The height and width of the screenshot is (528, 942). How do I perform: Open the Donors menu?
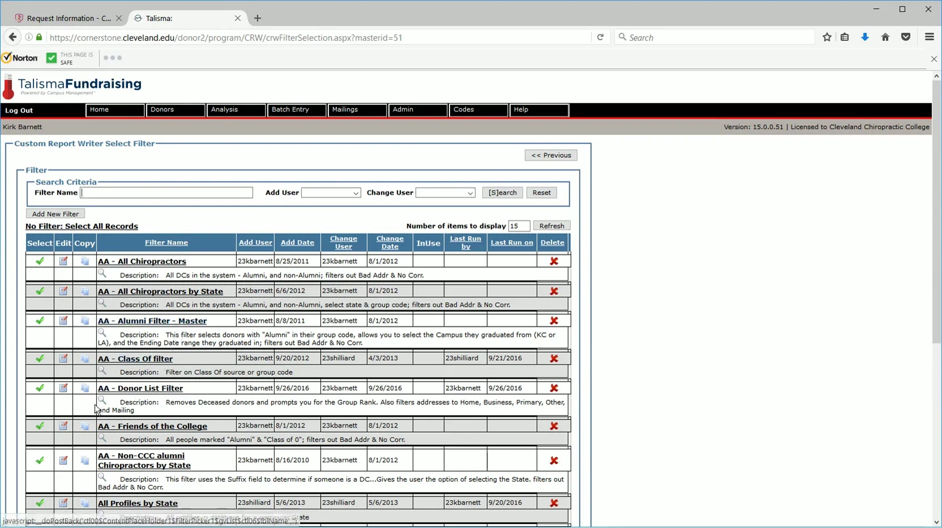[x=162, y=110]
